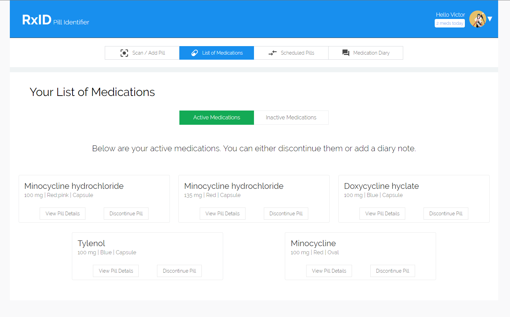View pill details for Doxycycline hyclate

coord(382,214)
